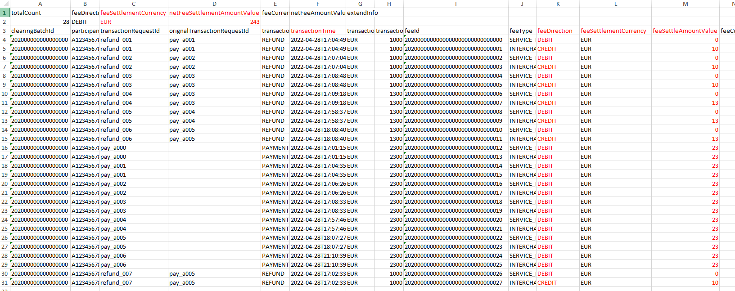Click the feeId header cell

(456, 31)
